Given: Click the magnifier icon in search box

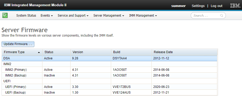Looking at the screenshot, I should (222, 16).
